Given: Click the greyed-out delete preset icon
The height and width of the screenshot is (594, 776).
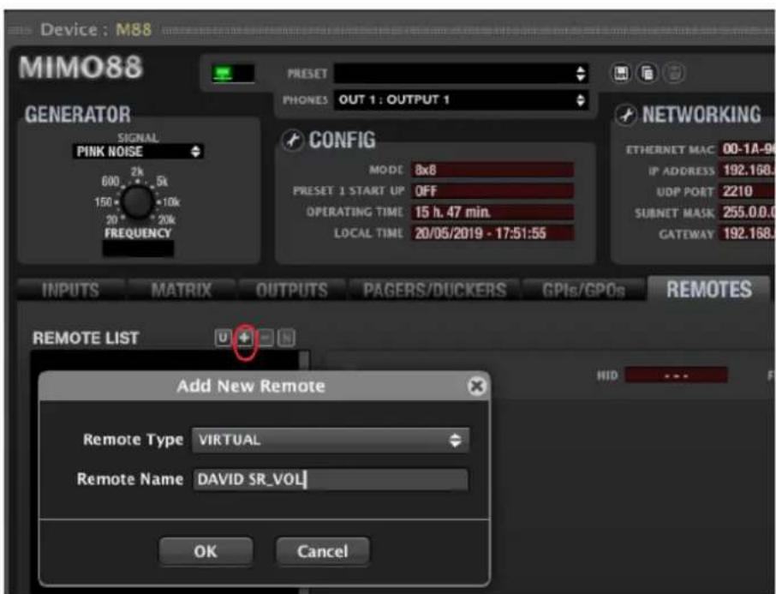Looking at the screenshot, I should [673, 74].
